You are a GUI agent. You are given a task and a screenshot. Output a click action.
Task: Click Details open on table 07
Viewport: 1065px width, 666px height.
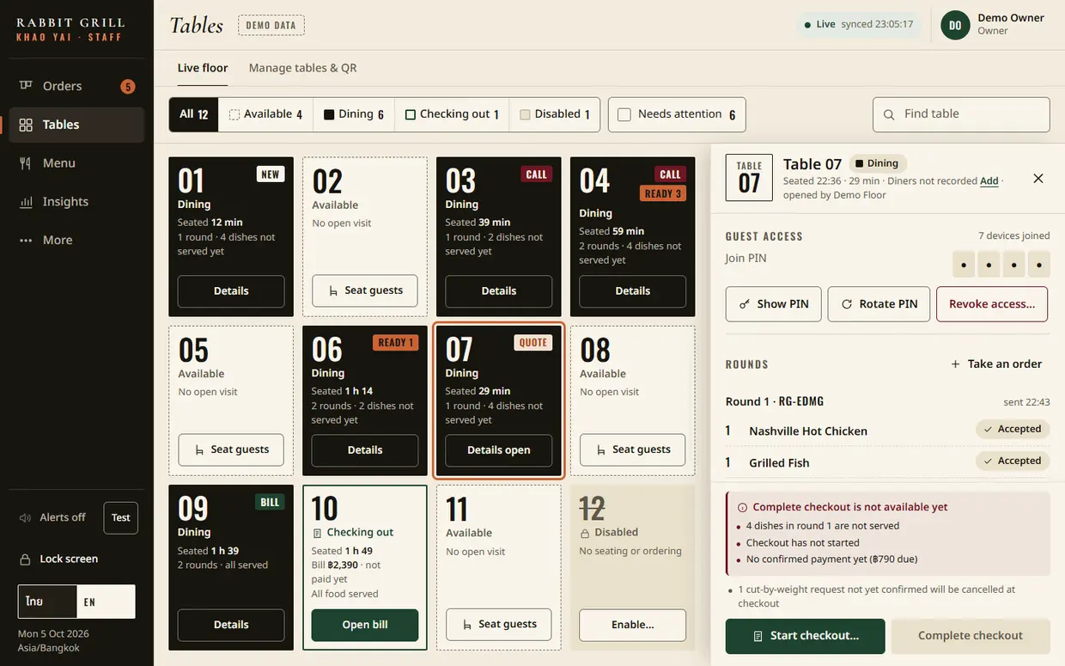point(499,450)
